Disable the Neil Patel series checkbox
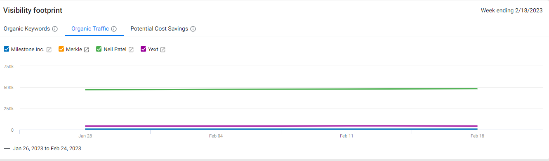The height and width of the screenshot is (161, 549). [99, 49]
